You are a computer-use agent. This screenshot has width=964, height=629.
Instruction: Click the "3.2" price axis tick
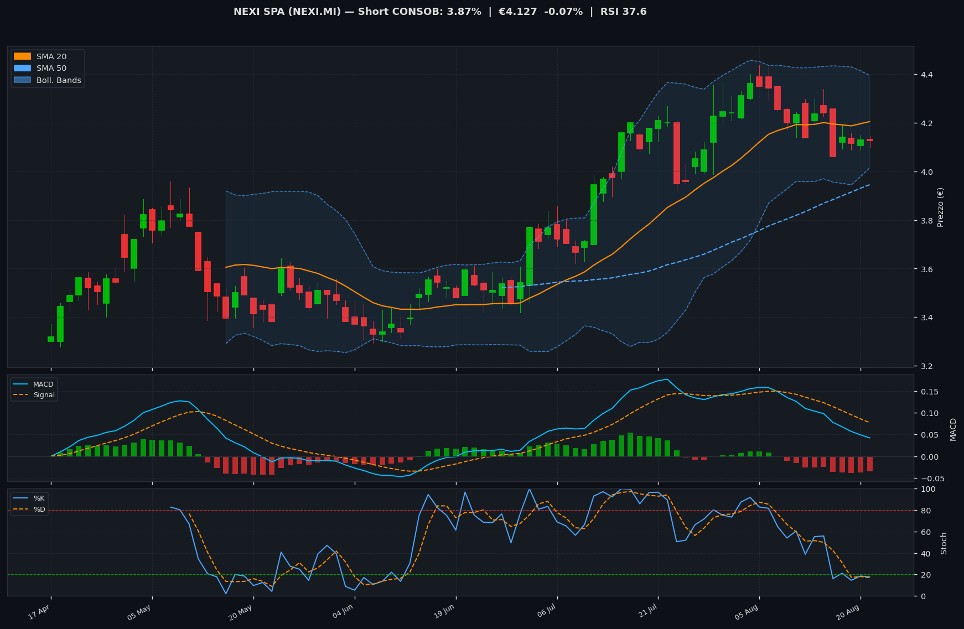[926, 366]
